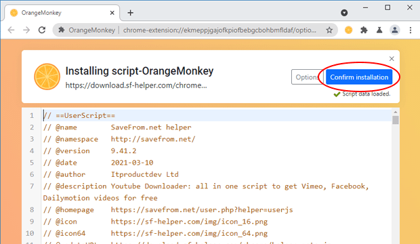Close the OrangeMonkey tab

[x=112, y=13]
